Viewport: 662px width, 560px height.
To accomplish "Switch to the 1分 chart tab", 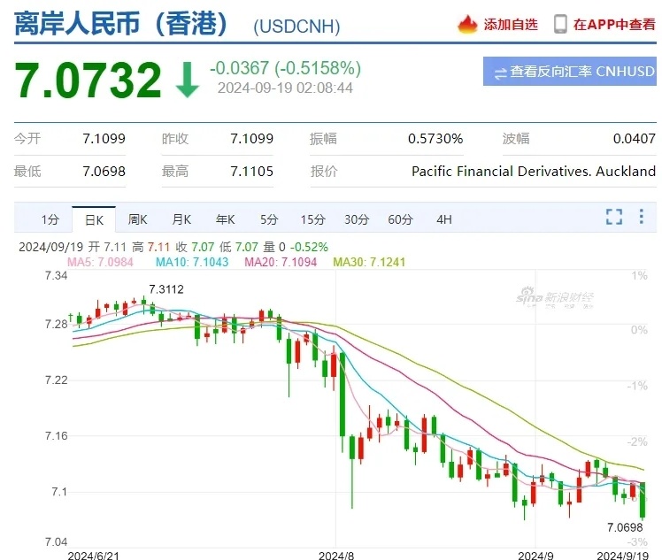I will [50, 219].
